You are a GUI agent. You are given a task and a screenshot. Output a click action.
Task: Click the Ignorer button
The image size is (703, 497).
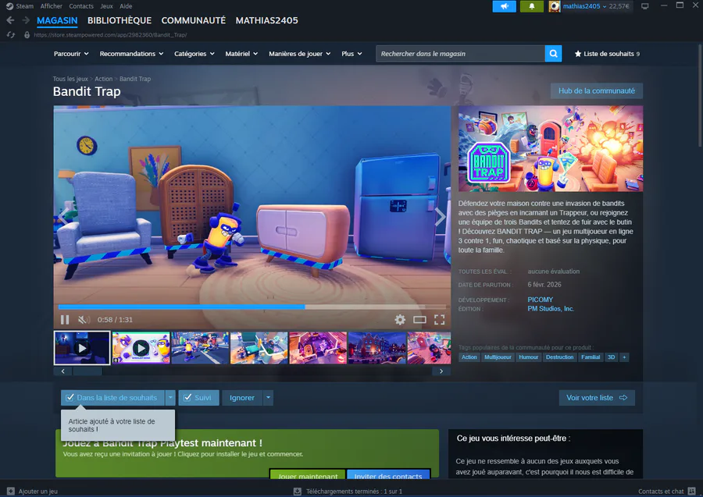242,398
